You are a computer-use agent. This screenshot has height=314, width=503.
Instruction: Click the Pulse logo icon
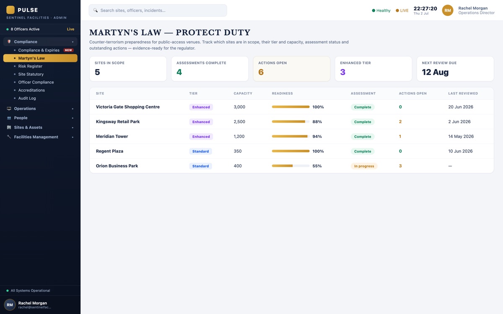coord(10,10)
